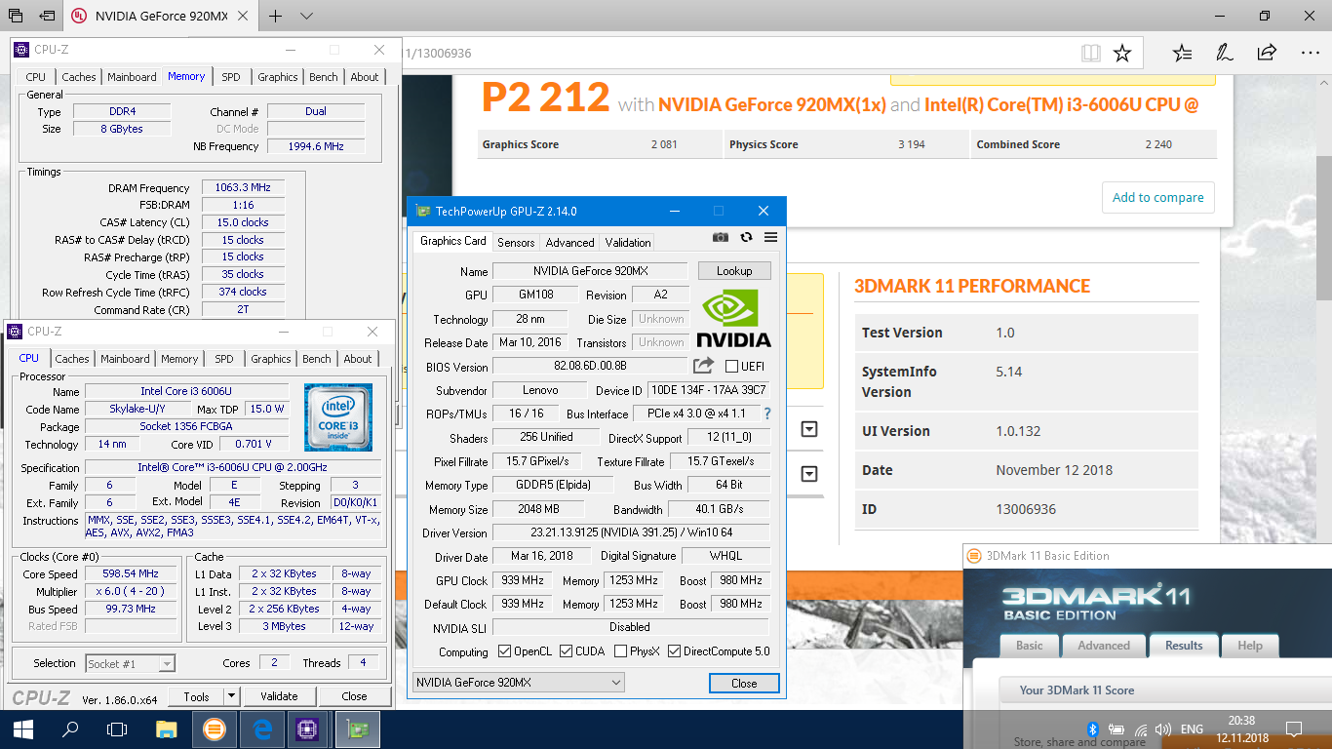Click the GPU Name field in GPU-Z
1332x749 pixels.
pos(591,271)
